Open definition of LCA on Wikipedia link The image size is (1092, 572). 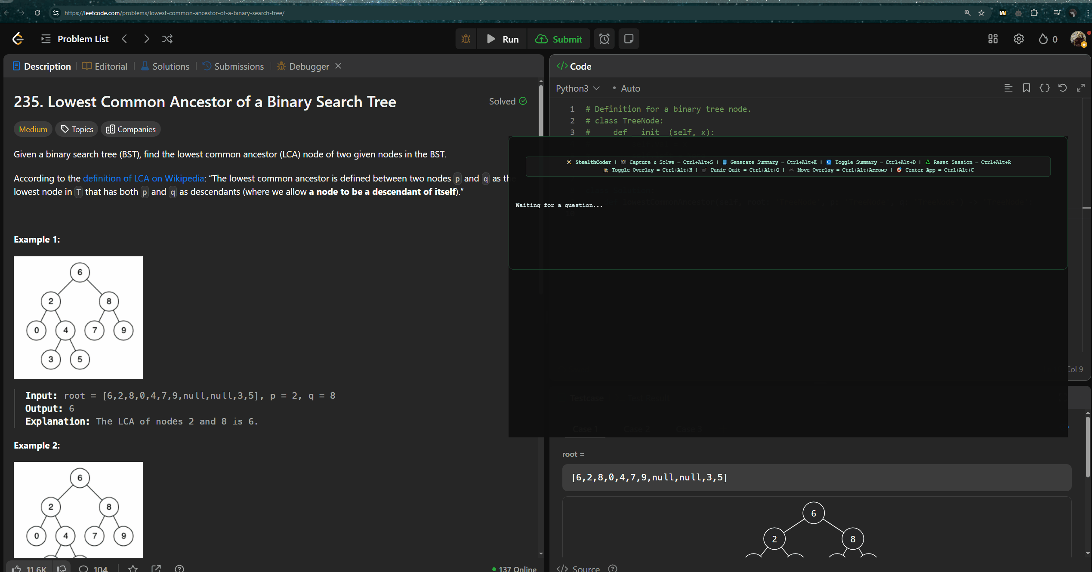click(x=143, y=178)
